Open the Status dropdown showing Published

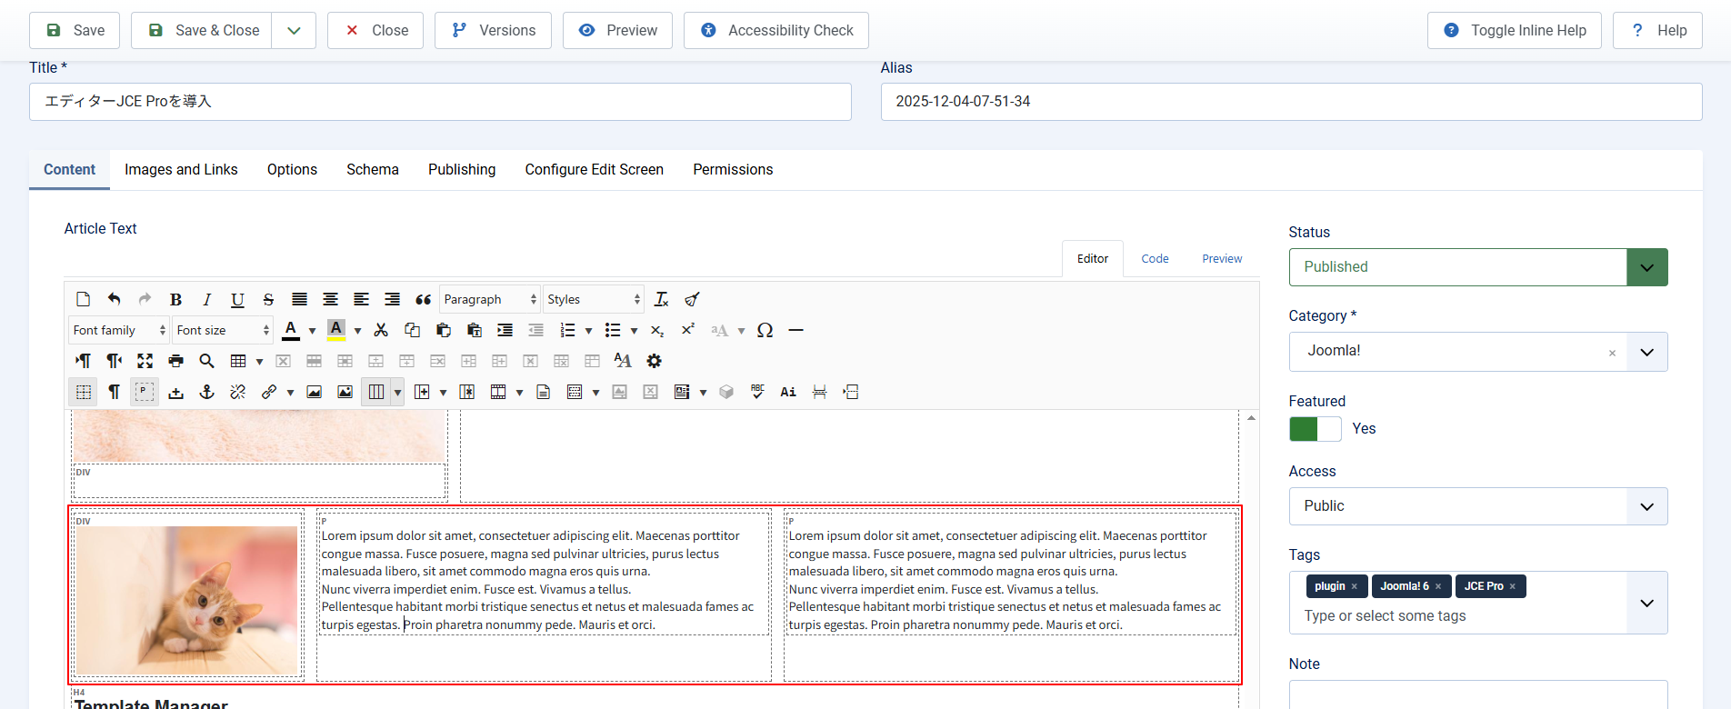tap(1477, 267)
